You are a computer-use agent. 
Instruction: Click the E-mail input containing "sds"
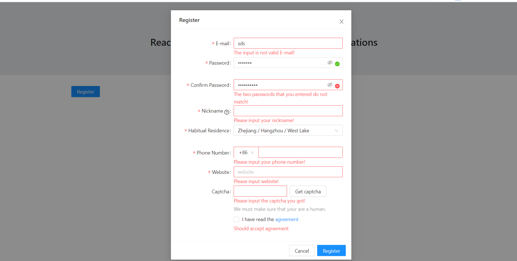(x=288, y=43)
